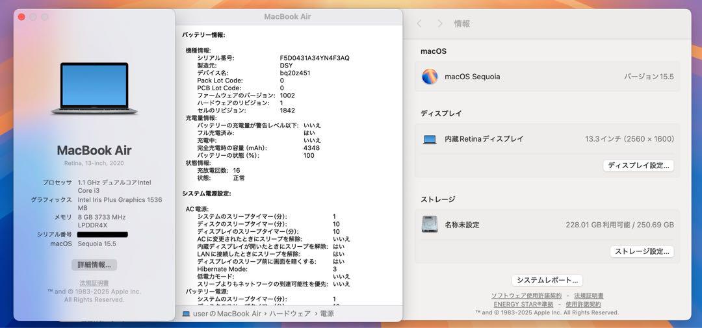Go back with the left chevron

tap(419, 24)
